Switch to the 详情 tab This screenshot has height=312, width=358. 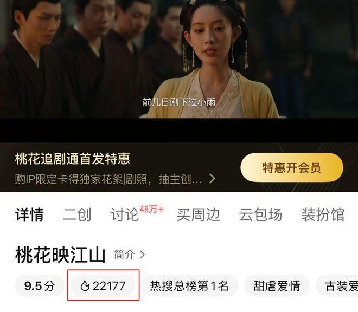coord(29,214)
